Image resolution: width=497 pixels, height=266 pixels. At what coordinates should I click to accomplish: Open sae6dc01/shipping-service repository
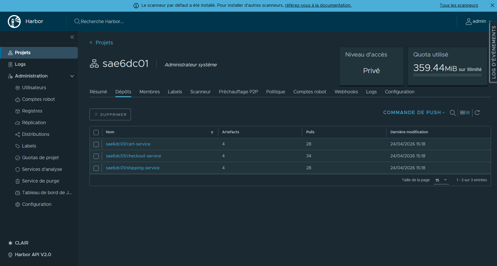tap(132, 168)
